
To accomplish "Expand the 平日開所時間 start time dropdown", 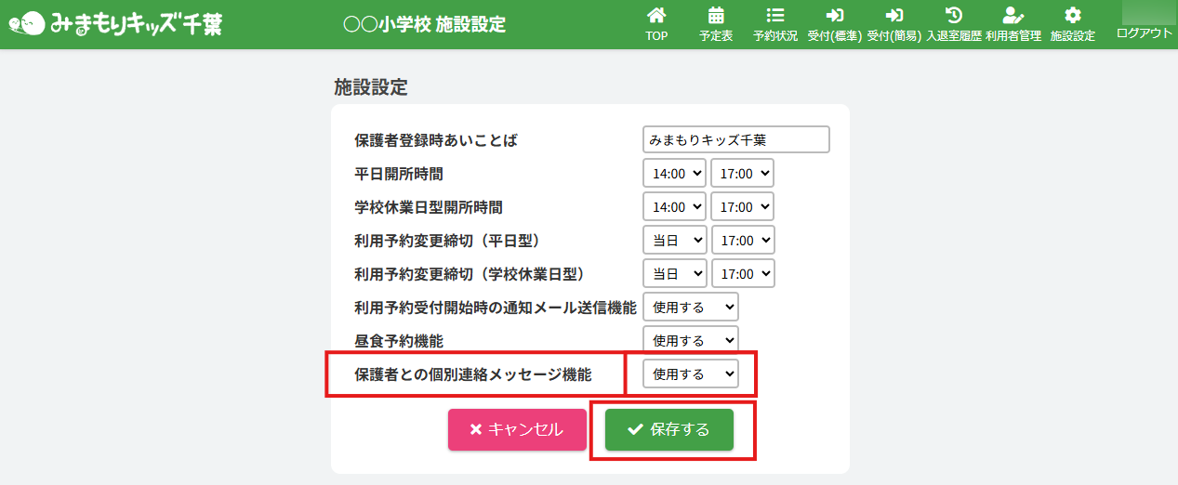I will point(674,173).
